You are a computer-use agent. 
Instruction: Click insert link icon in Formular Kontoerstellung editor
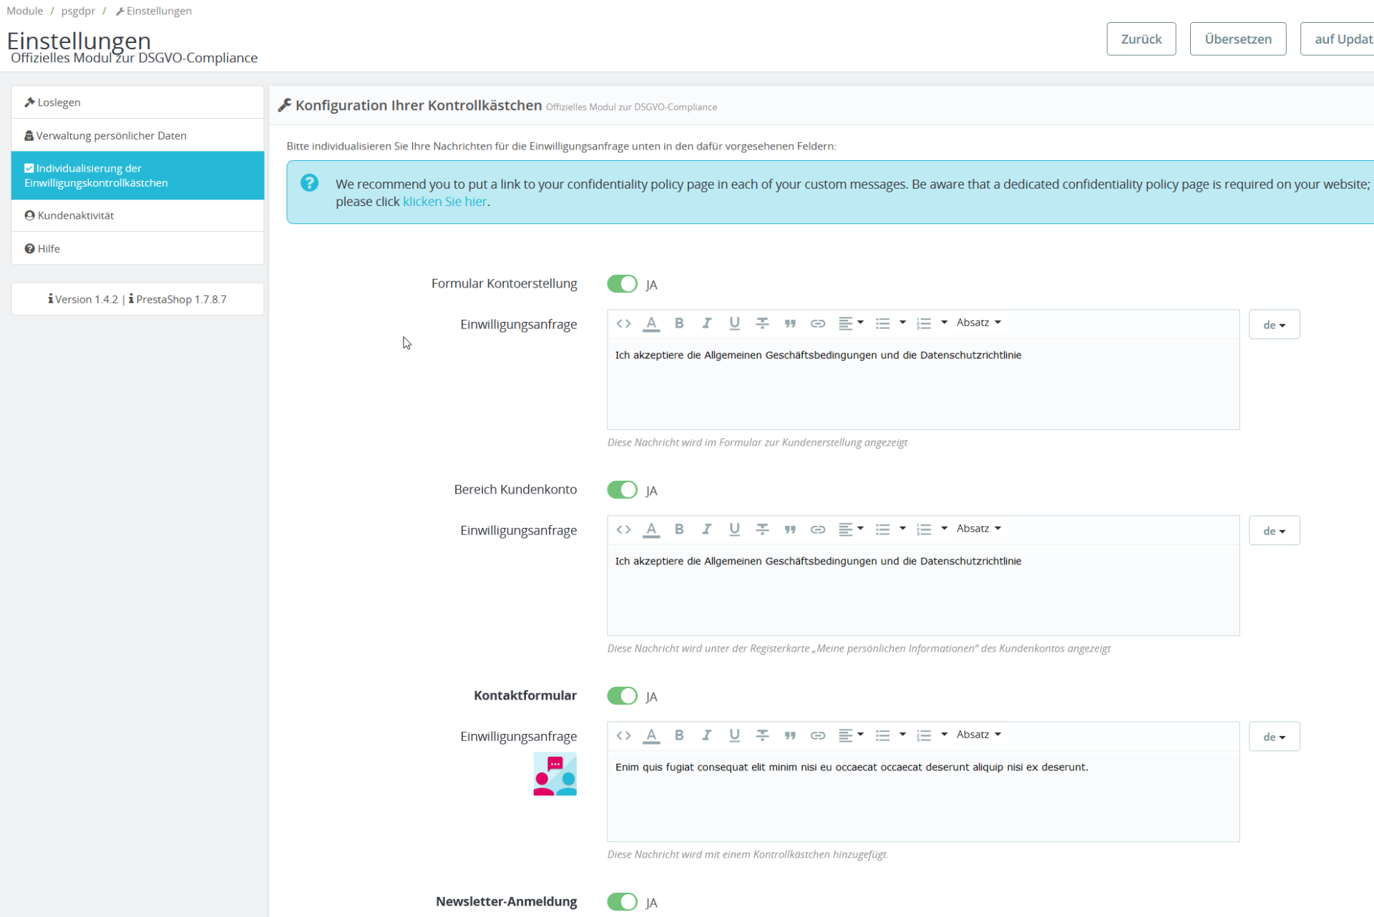click(x=817, y=323)
